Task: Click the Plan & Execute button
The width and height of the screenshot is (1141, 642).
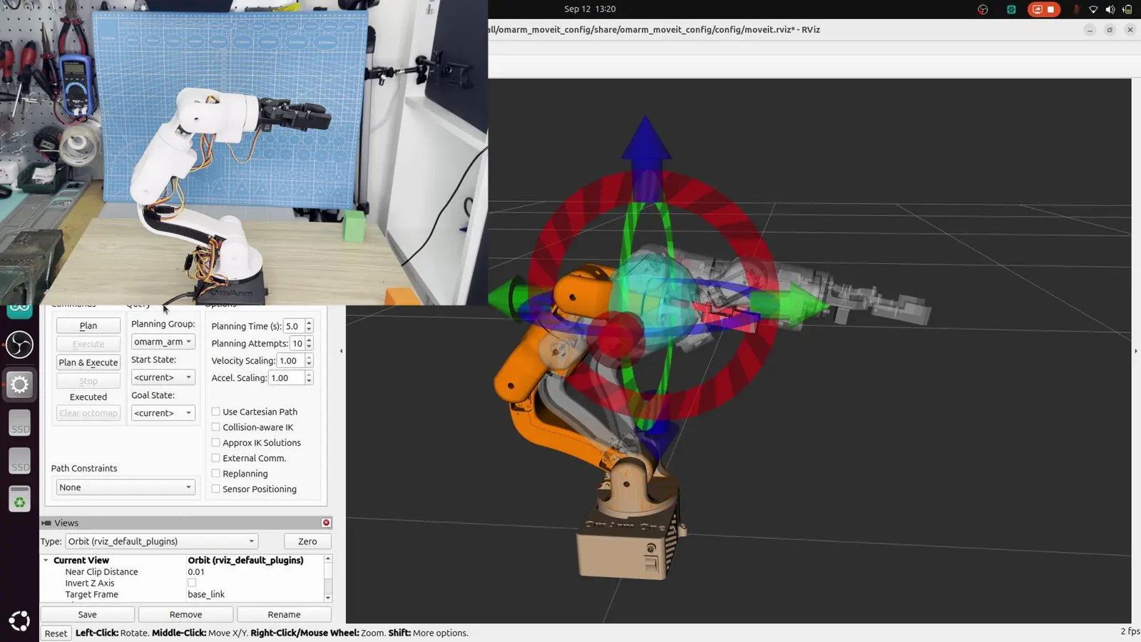Action: [x=88, y=362]
